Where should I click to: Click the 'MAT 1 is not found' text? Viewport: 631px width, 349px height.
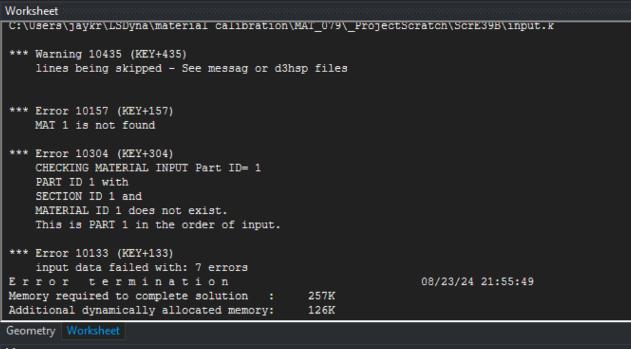click(x=95, y=125)
